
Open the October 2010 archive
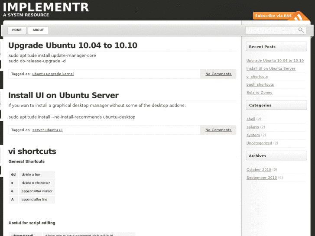click(x=259, y=170)
